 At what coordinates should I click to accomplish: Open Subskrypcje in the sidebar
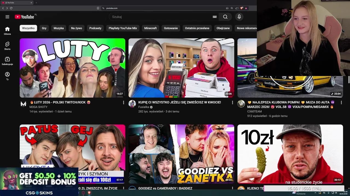[x=7, y=61]
